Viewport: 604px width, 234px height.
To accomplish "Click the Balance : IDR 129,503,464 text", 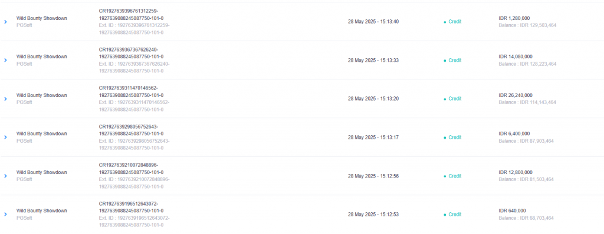I will (x=527, y=25).
